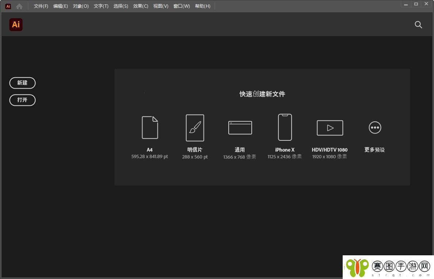434x279 pixels.
Task: Pick the HDV/HDTV 1080 video preset icon
Action: (x=330, y=128)
